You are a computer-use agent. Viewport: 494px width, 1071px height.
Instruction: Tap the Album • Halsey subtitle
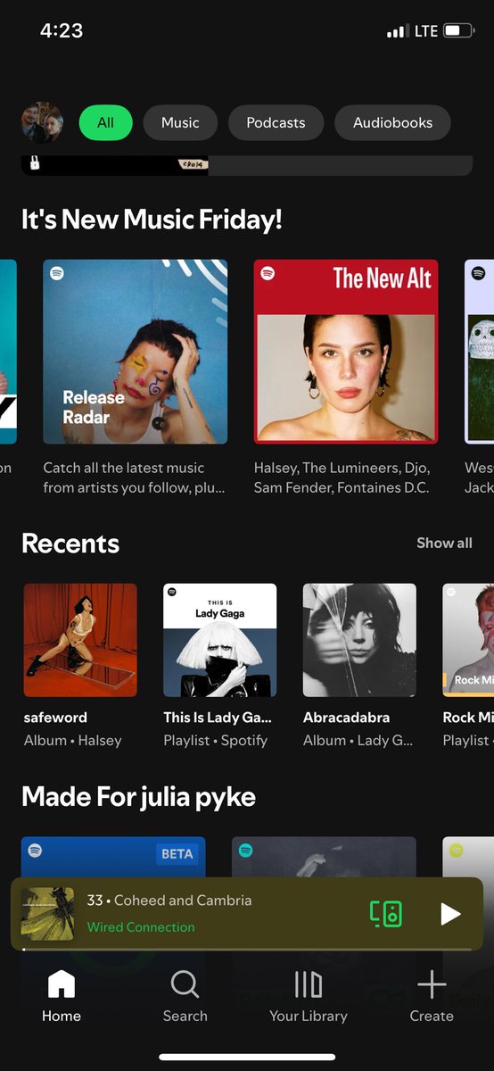(x=72, y=740)
